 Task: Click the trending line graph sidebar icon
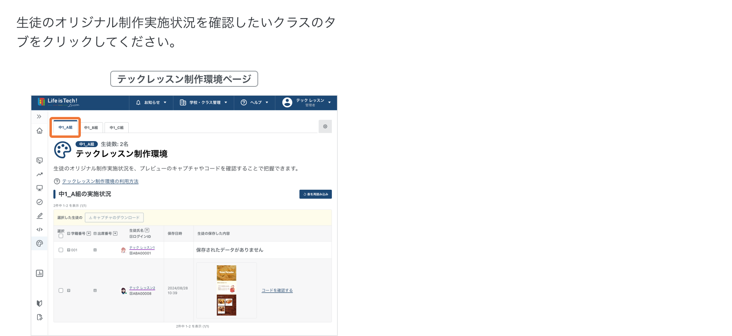[39, 174]
